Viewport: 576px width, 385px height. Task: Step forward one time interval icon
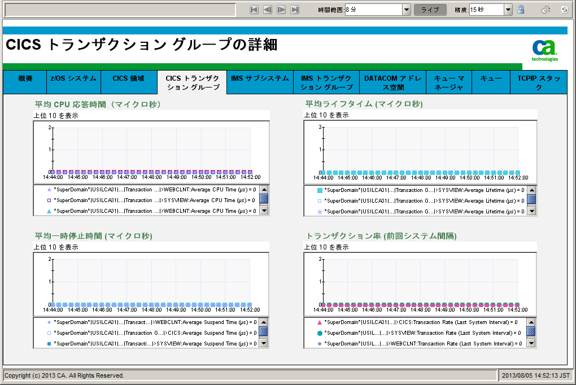click(281, 9)
